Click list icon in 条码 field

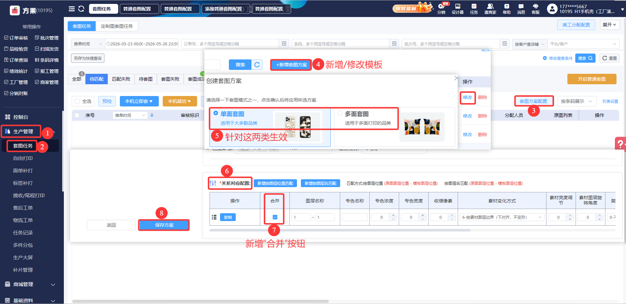click(x=394, y=44)
